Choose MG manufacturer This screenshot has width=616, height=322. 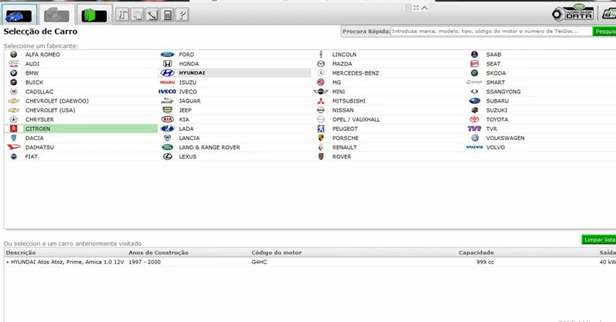[x=336, y=82]
